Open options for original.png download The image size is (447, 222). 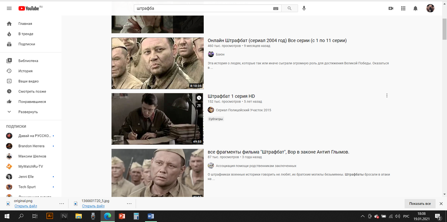[62, 203]
